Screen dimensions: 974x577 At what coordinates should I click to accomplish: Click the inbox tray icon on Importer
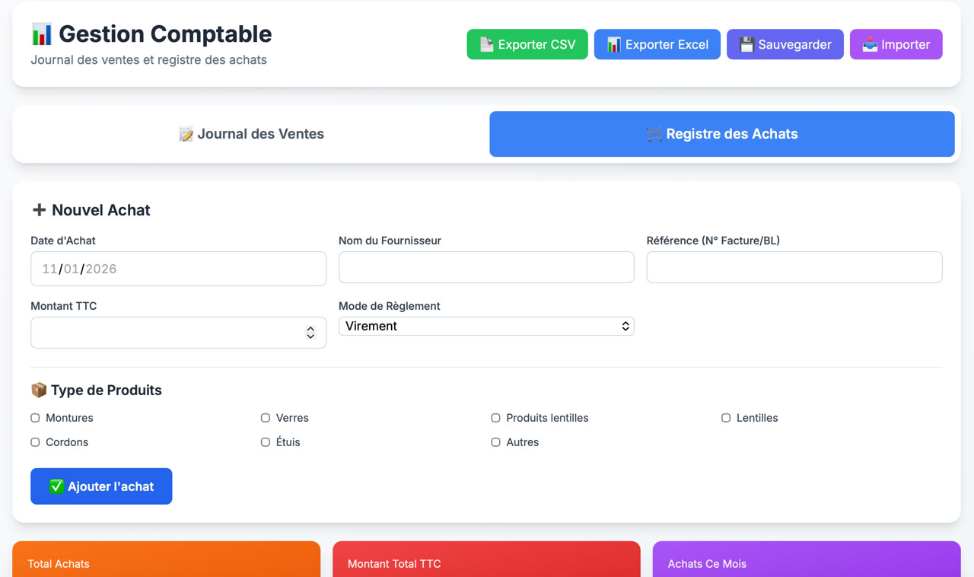click(870, 45)
